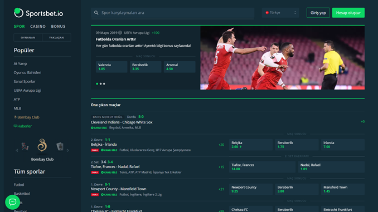Screen dimensions: 378x212
Task: Toggle the Yaklaşan filter
Action: tap(56, 37)
